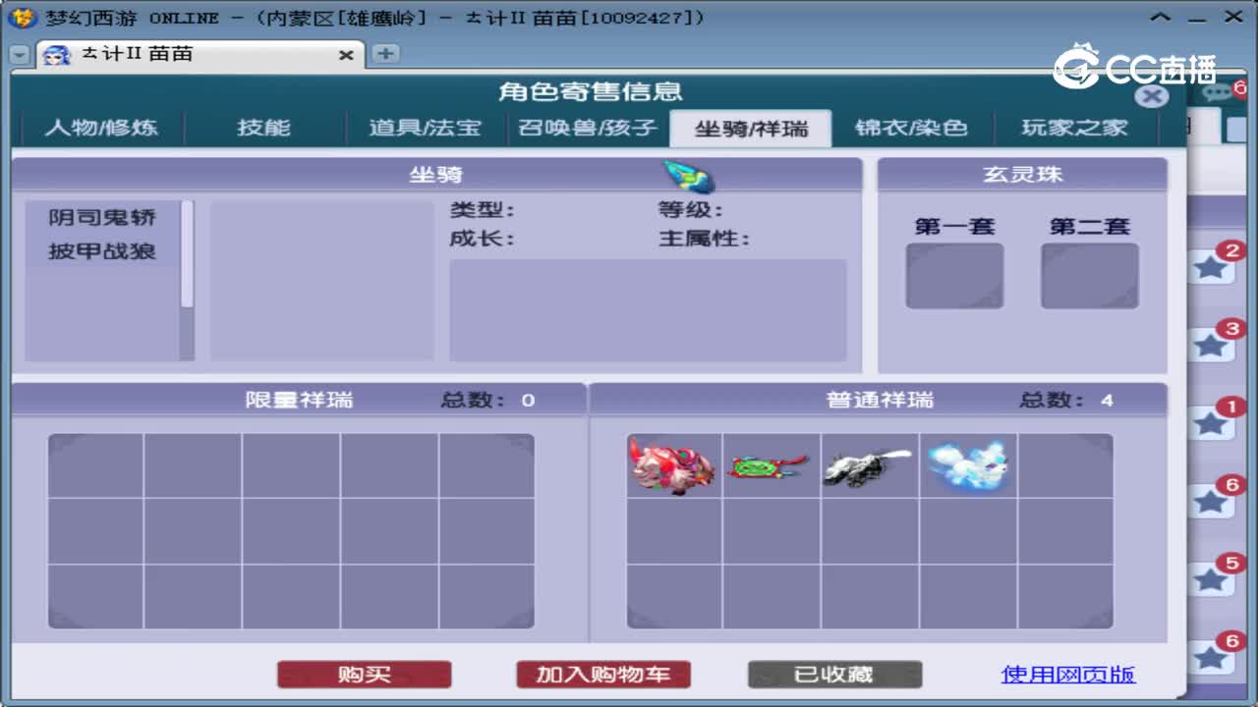The width and height of the screenshot is (1258, 707).
Task: Click the red lion auspicious beast icon
Action: click(x=672, y=467)
